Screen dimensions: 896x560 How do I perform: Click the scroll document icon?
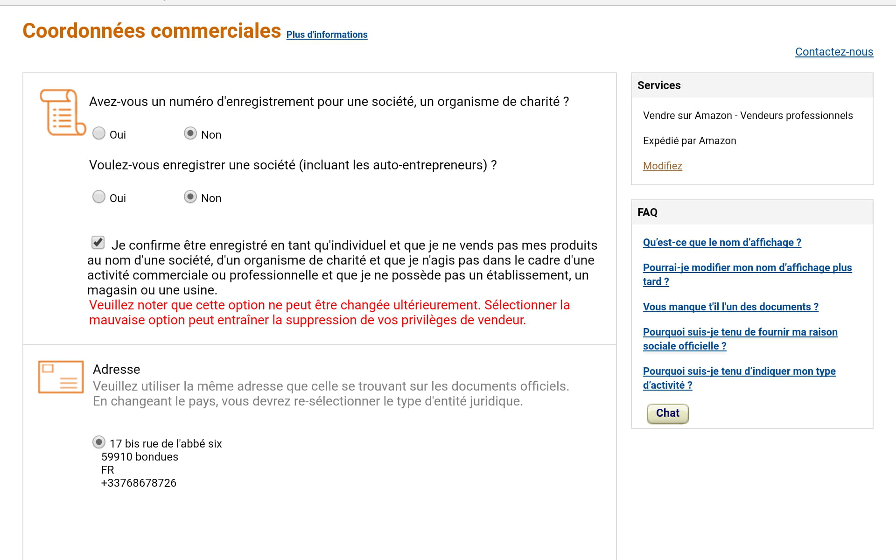click(63, 112)
